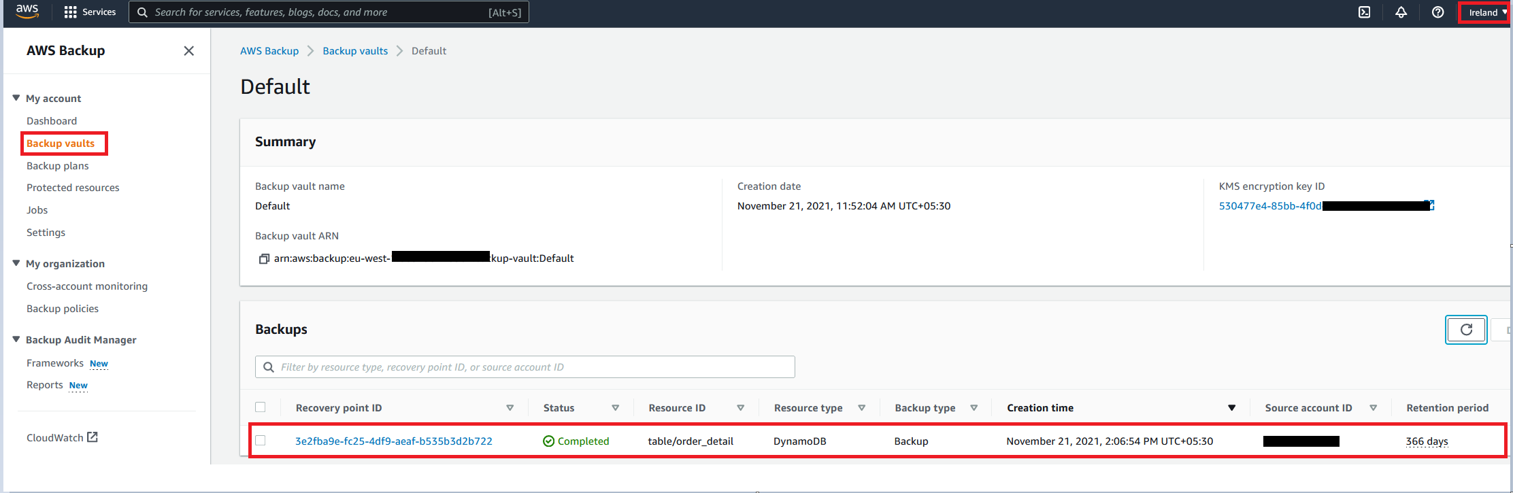Click the green Completed status icon
1513x493 pixels.
click(x=548, y=441)
